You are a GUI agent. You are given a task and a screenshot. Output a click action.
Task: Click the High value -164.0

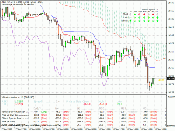point(103,104)
